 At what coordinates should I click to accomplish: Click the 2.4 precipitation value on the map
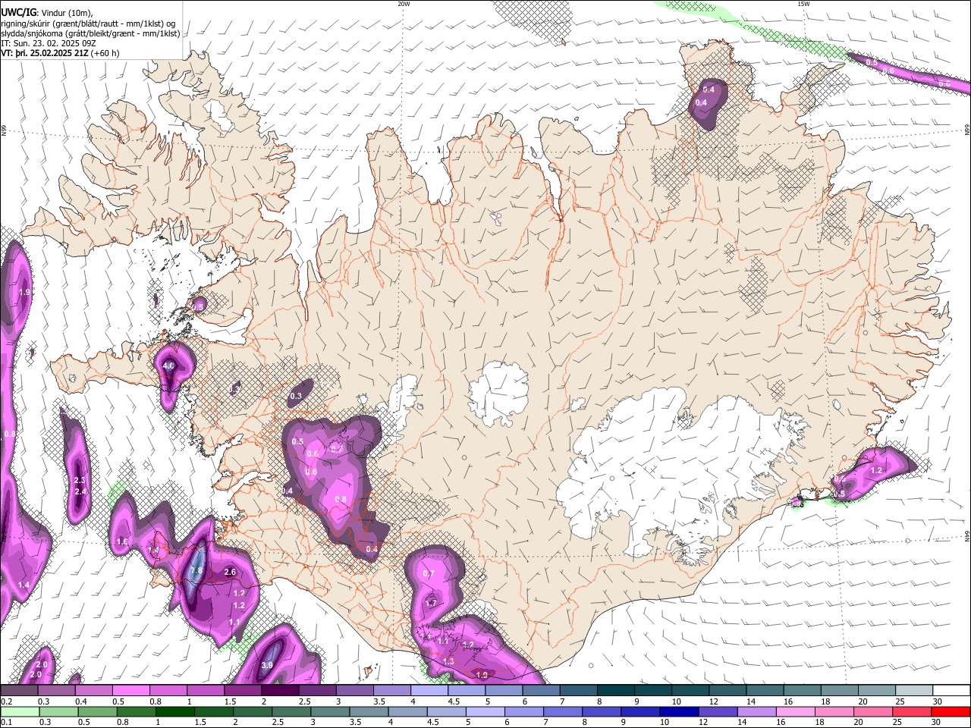tap(80, 491)
